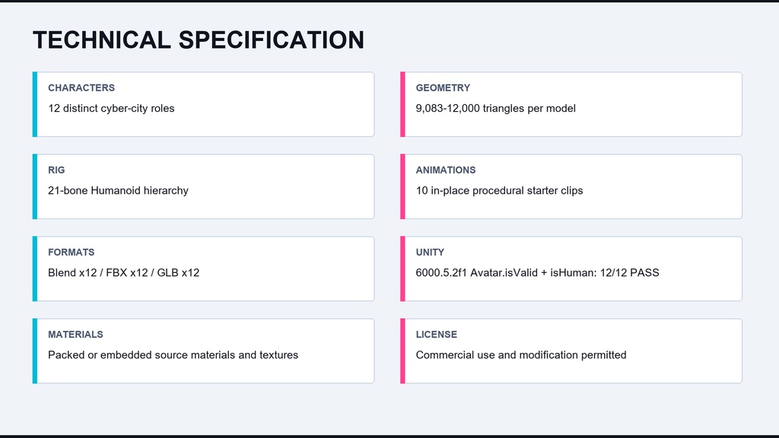Click the pink accent bar on GEOMETRY card
This screenshot has width=779, height=438.
tap(403, 104)
